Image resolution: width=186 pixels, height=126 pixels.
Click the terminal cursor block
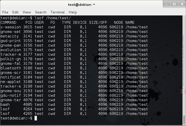pos(36,118)
